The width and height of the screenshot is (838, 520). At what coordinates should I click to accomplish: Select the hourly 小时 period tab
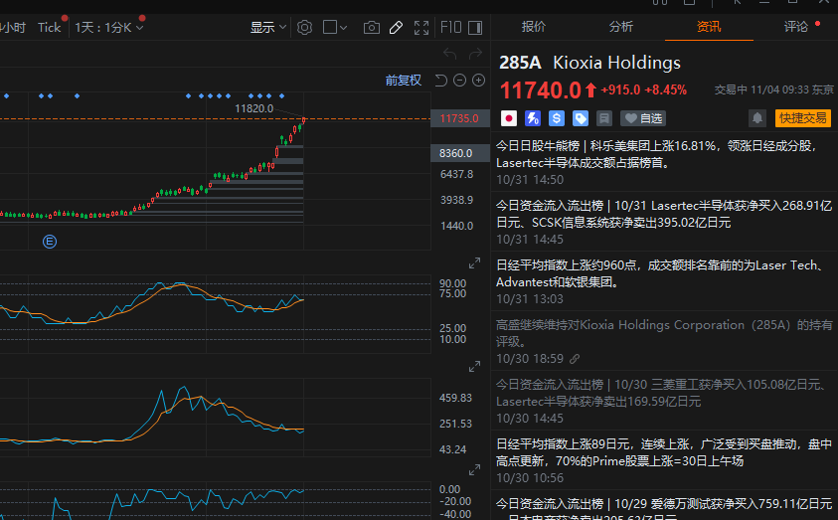click(x=13, y=27)
